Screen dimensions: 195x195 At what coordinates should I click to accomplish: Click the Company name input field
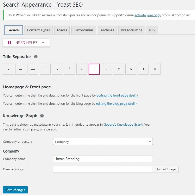click(103, 159)
